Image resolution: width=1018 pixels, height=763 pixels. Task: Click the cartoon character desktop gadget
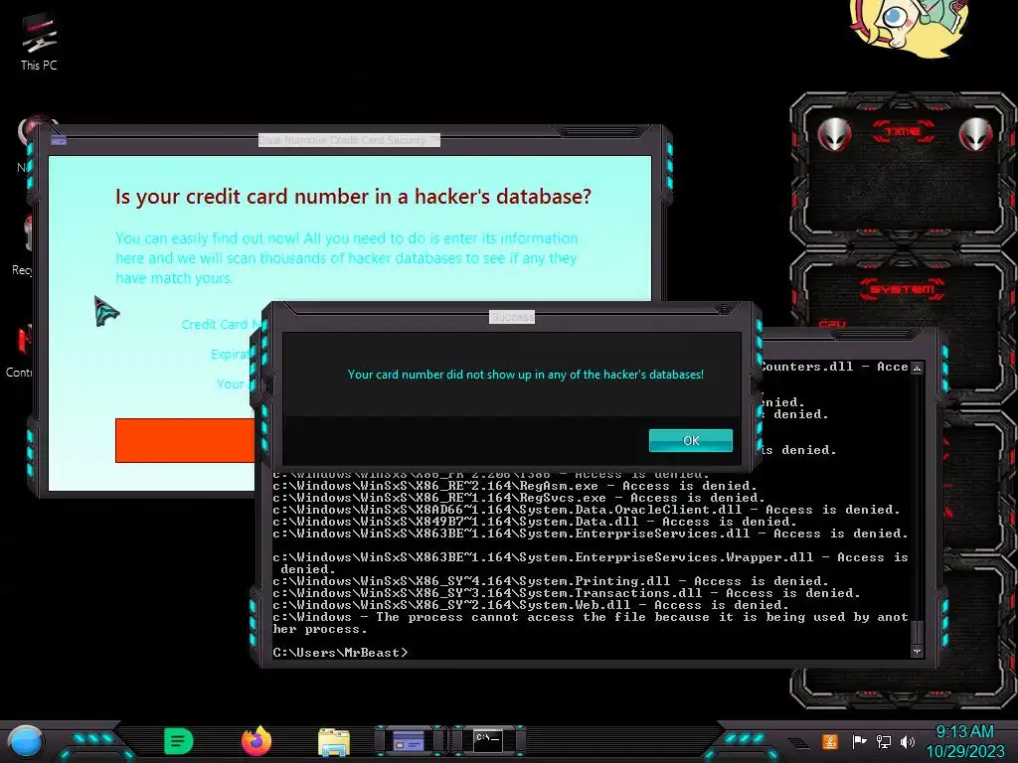[x=909, y=27]
